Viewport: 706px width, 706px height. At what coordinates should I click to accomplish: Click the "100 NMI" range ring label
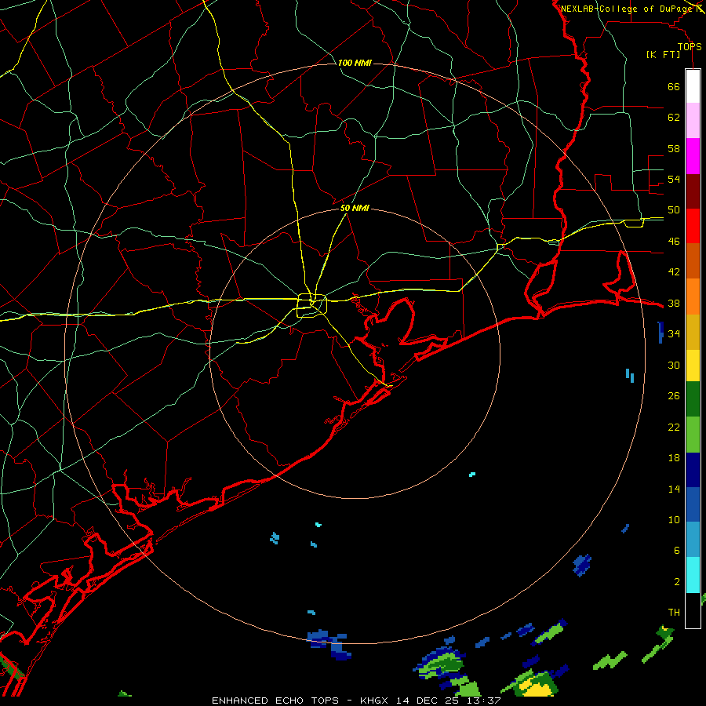(x=355, y=63)
